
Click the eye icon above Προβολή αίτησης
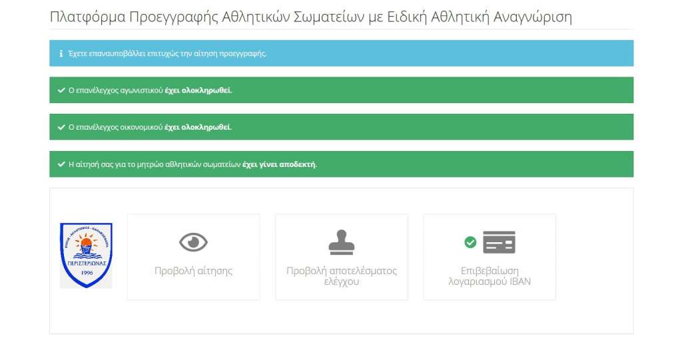click(193, 242)
